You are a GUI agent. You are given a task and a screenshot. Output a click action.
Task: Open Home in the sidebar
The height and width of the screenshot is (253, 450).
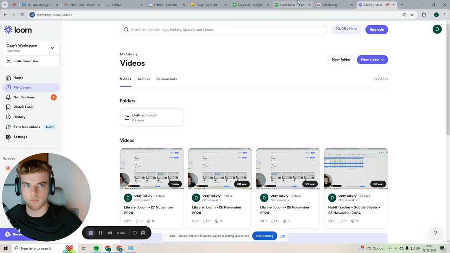(18, 78)
